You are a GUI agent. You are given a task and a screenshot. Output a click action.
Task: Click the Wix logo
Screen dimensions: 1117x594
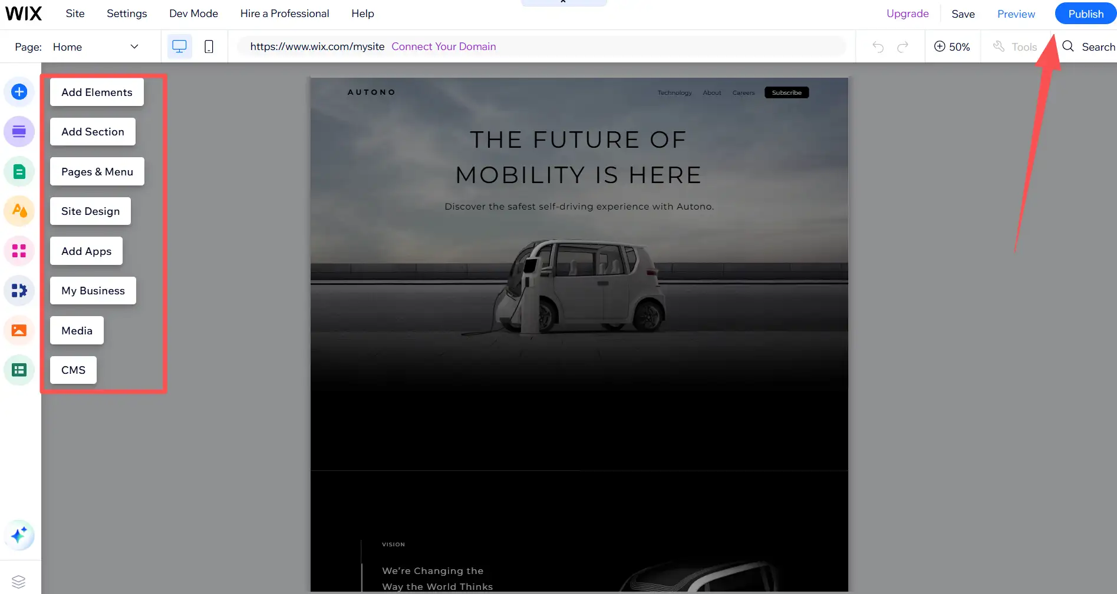click(x=24, y=14)
